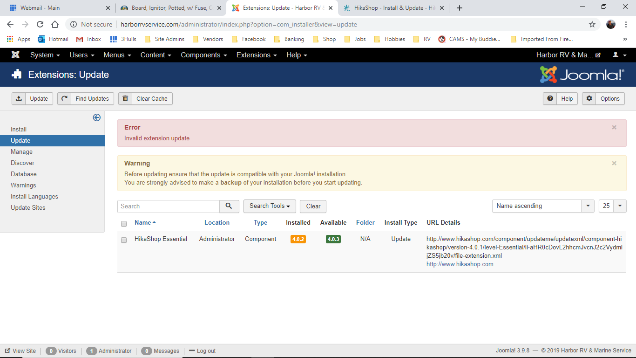Open the Components dropdown menu
Image resolution: width=636 pixels, height=358 pixels.
pos(204,55)
